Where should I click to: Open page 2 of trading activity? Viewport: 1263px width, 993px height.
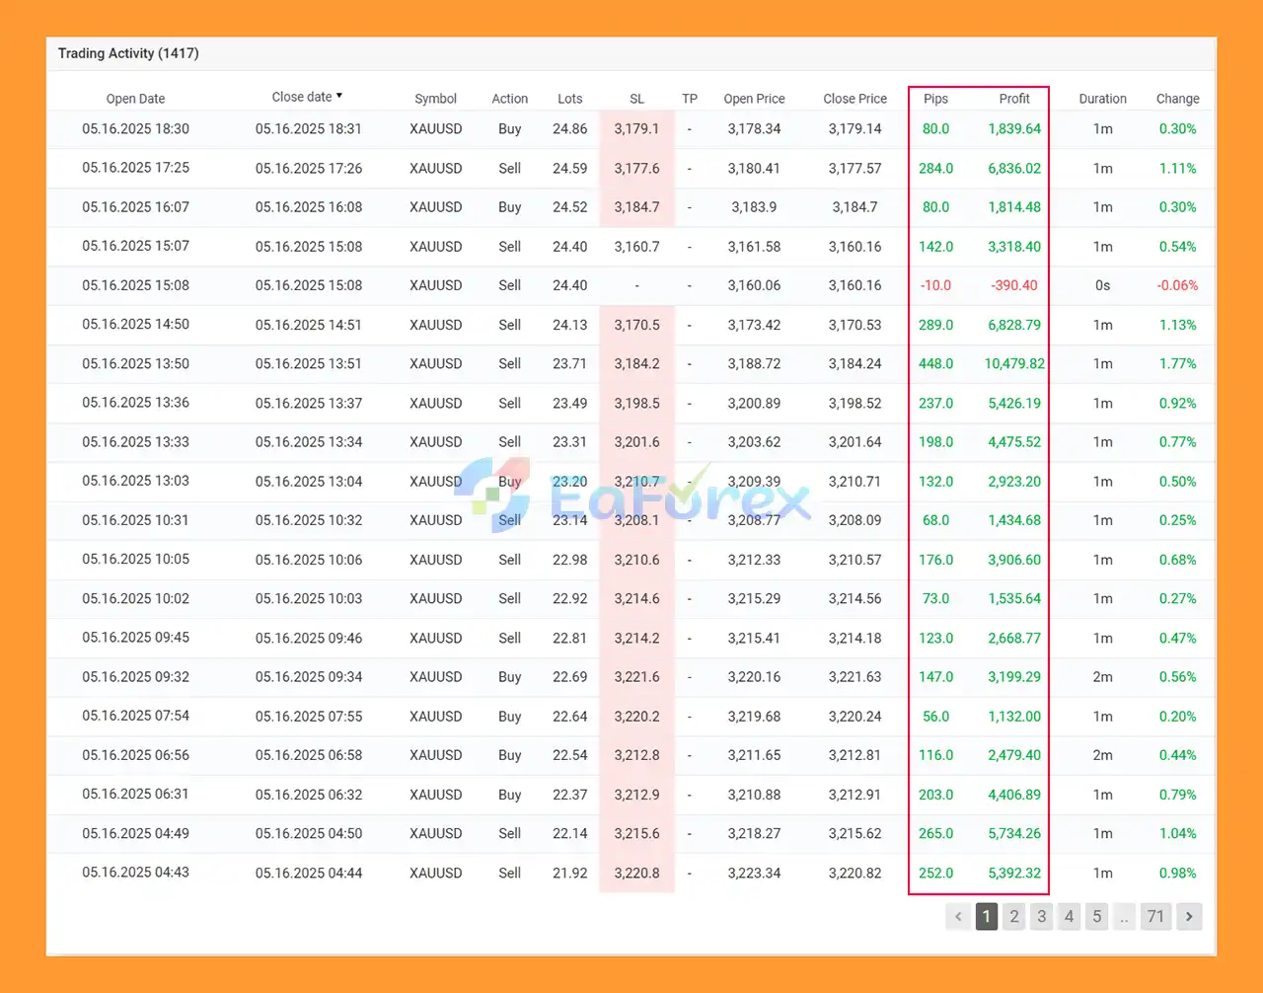pos(1013,916)
